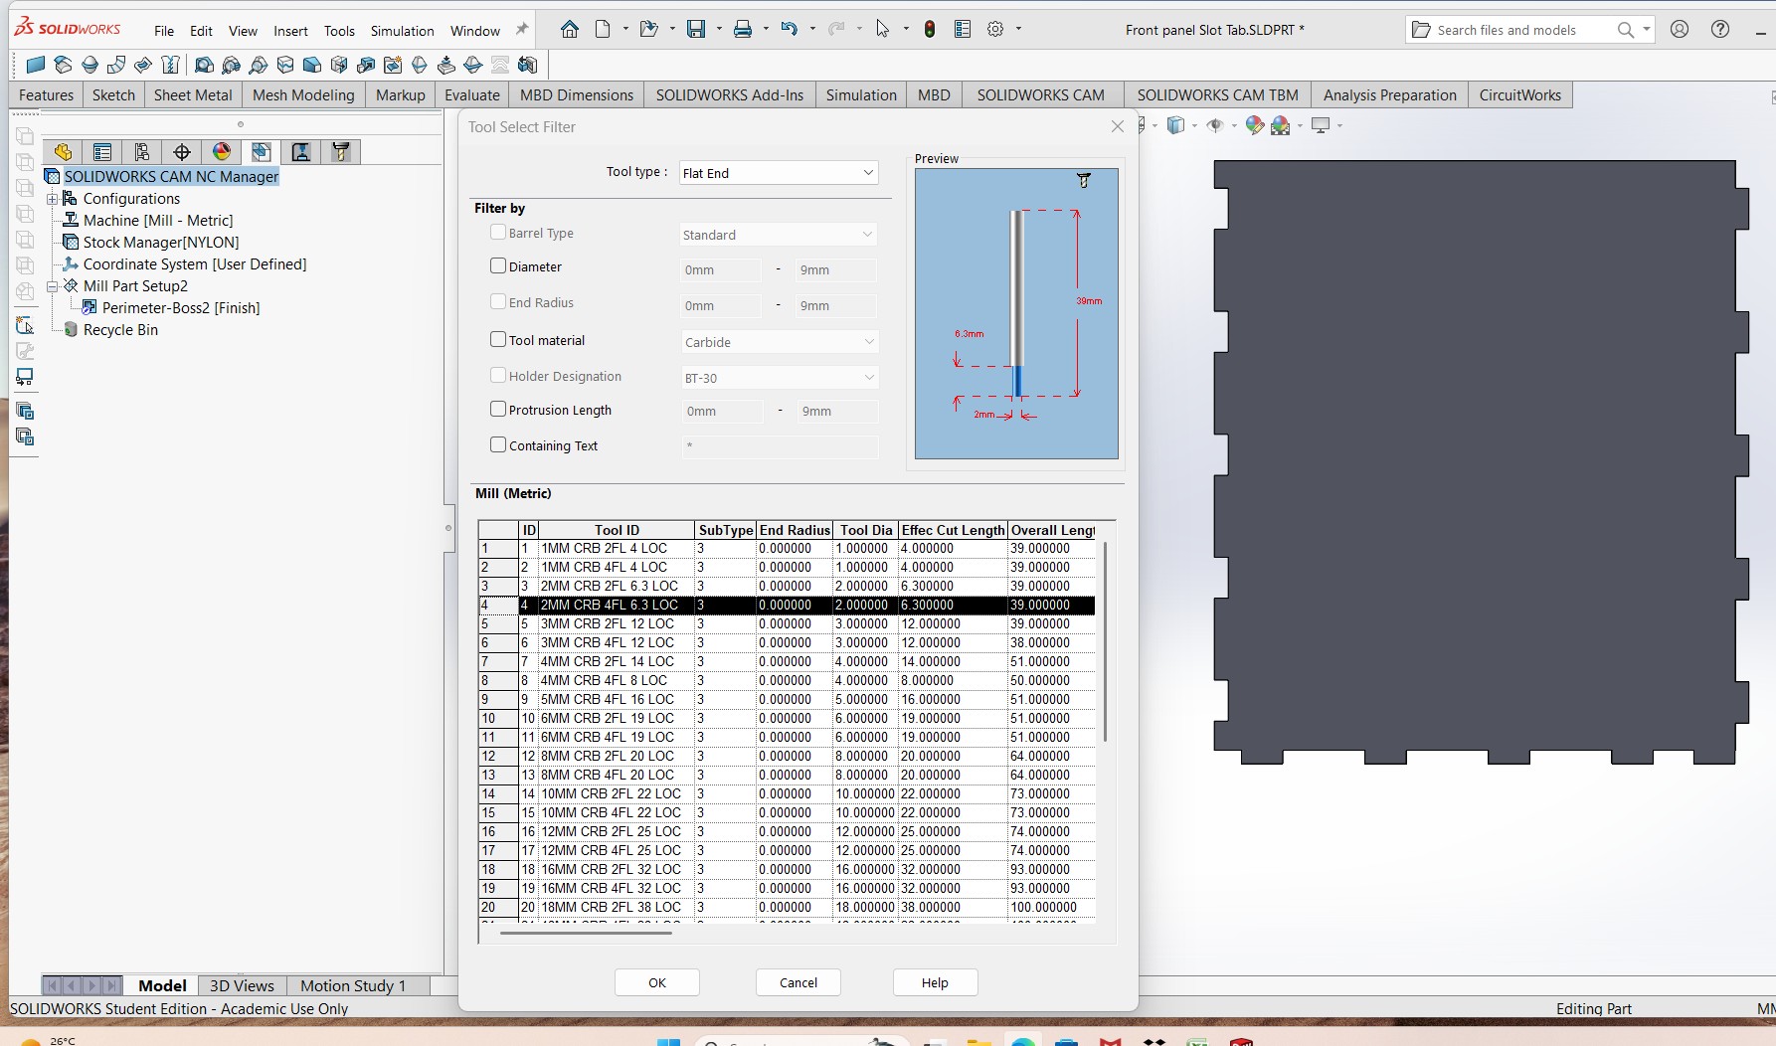Click the Save icon in the top toolbar
Screen dimensions: 1776x1046
[x=696, y=30]
